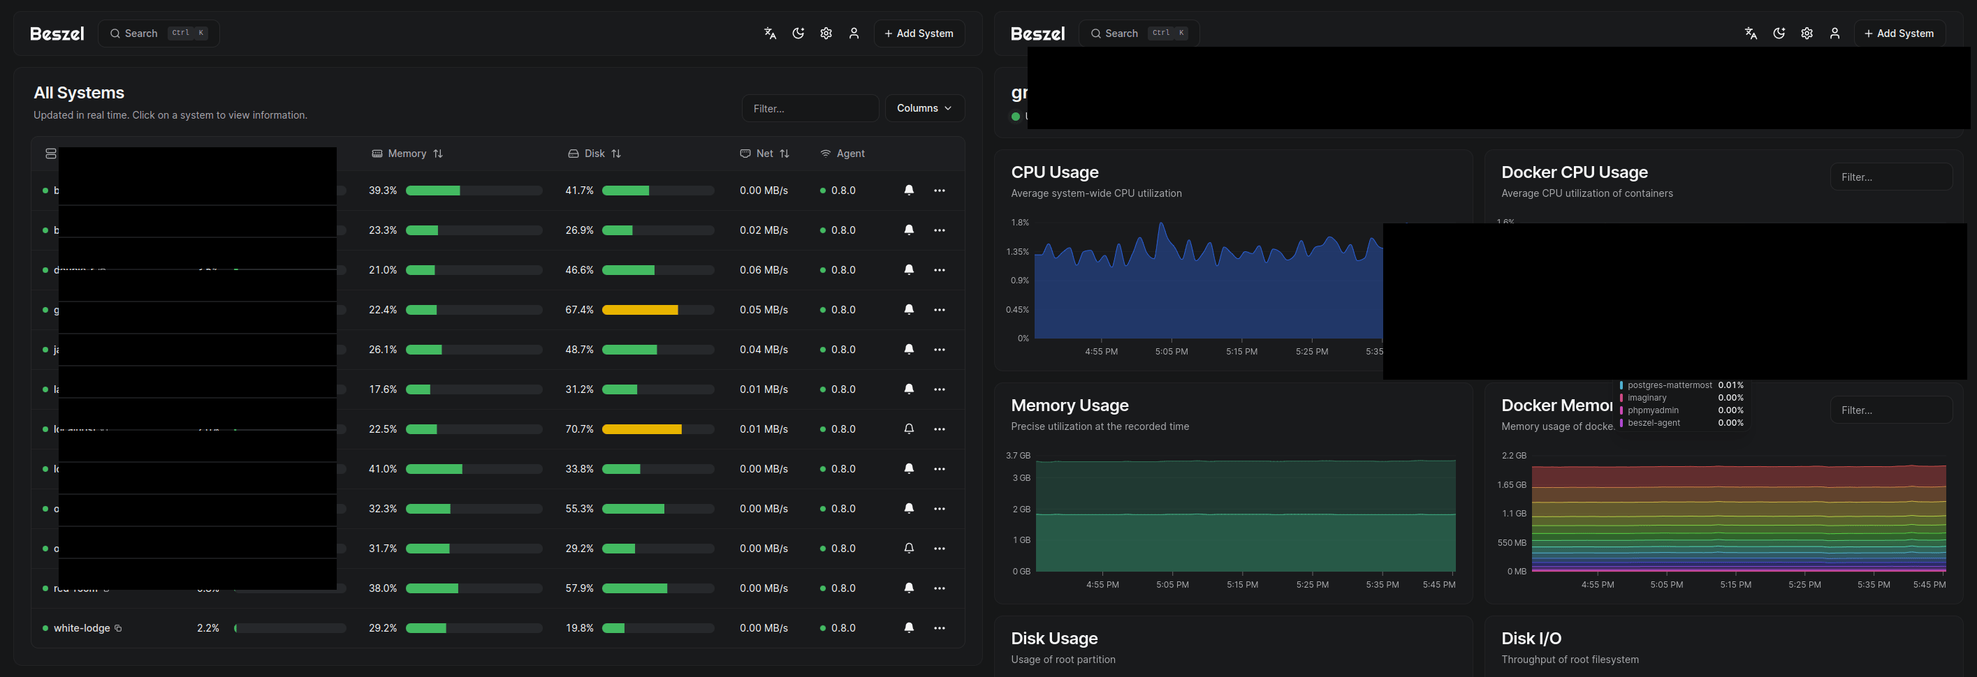This screenshot has height=677, width=1977.
Task: Click bell icon in 38.0% memory row
Action: [909, 588]
